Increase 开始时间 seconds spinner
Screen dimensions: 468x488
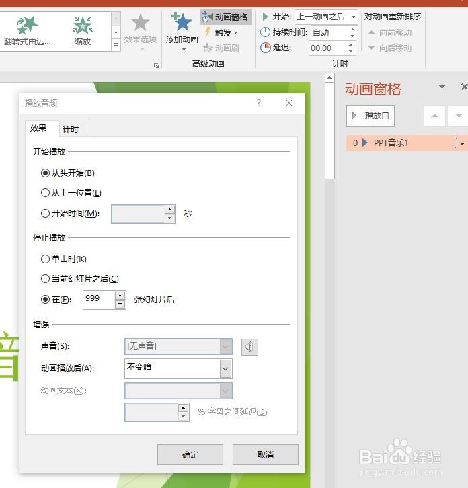click(169, 210)
